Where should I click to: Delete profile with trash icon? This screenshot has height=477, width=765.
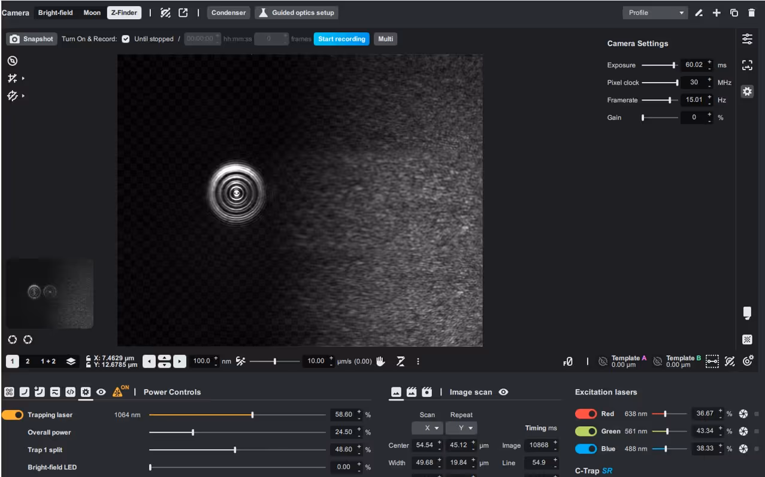[x=751, y=13]
